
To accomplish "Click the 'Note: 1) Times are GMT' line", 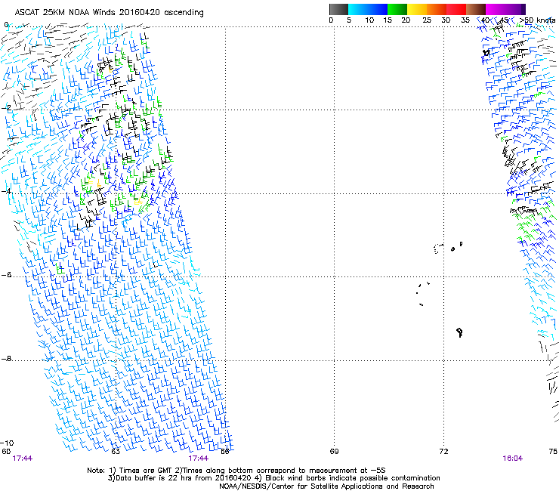I will point(236,471).
